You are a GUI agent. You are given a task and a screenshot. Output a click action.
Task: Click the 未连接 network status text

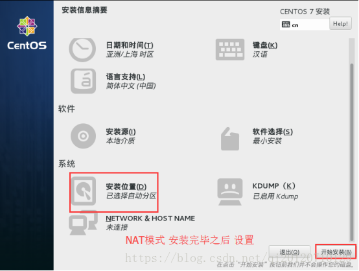tap(117, 228)
